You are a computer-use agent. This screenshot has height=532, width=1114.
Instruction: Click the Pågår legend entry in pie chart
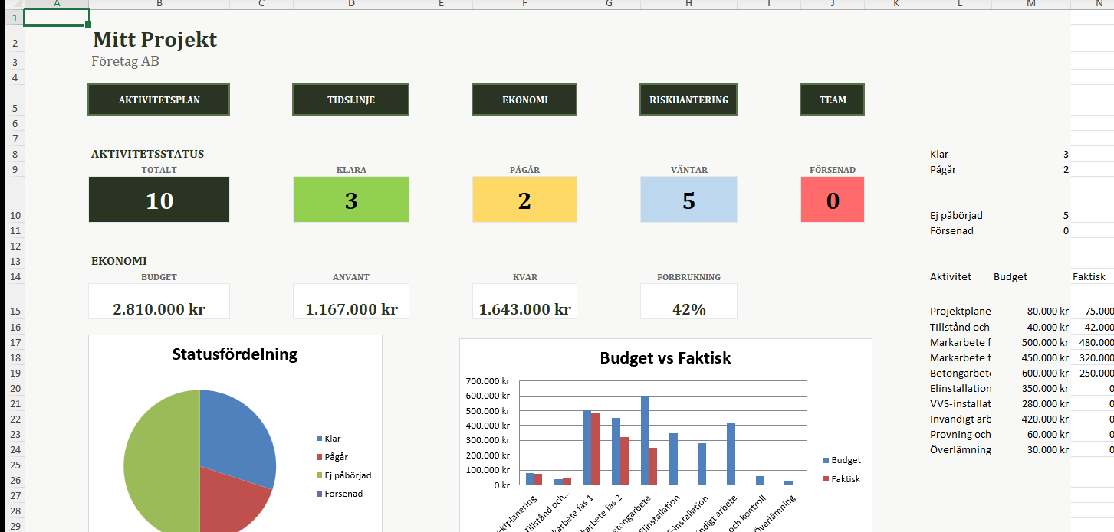[331, 457]
